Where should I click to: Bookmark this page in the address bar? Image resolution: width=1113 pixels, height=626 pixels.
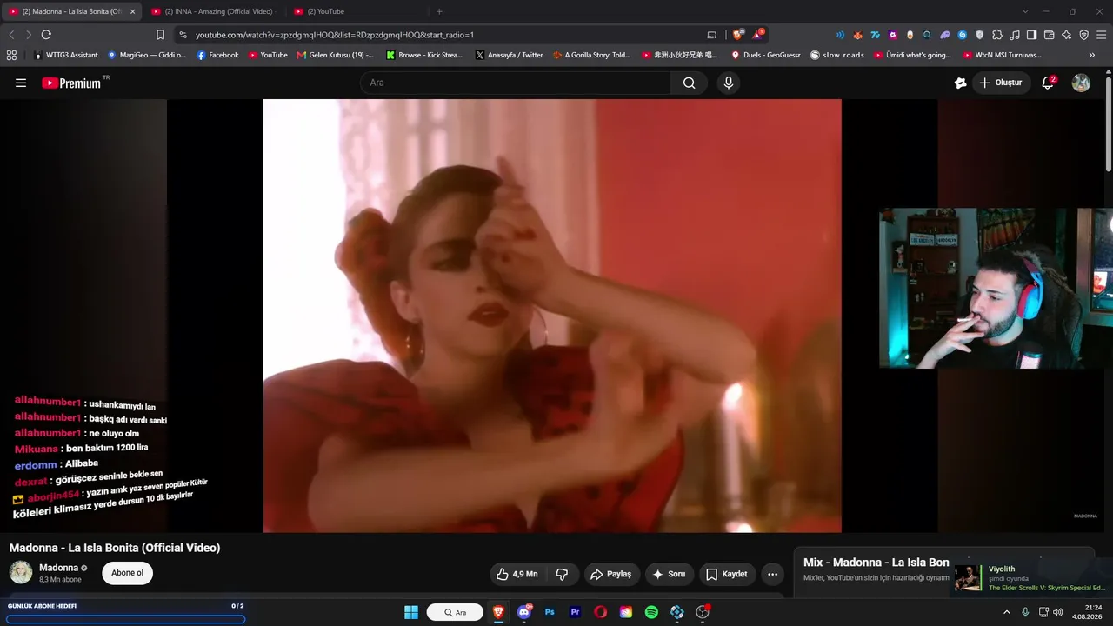160,35
